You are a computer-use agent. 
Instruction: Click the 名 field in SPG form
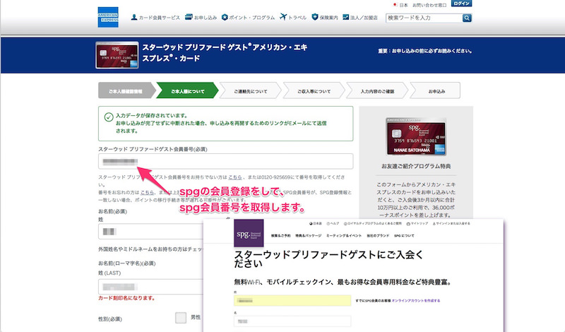coord(292,321)
